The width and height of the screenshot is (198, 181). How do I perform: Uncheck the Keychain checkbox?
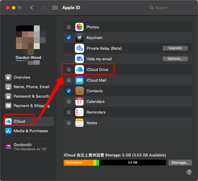pos(69,38)
